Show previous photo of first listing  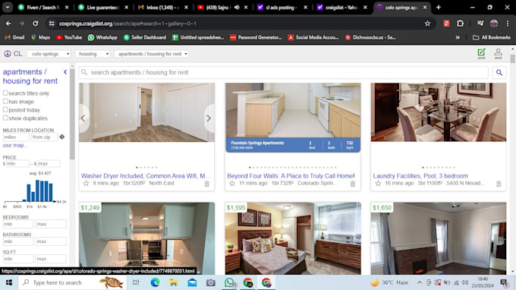point(83,118)
